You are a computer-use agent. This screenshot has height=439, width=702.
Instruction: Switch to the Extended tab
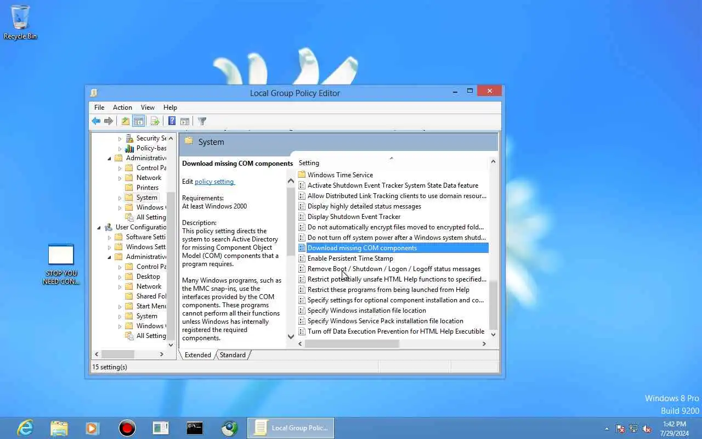[x=197, y=355]
